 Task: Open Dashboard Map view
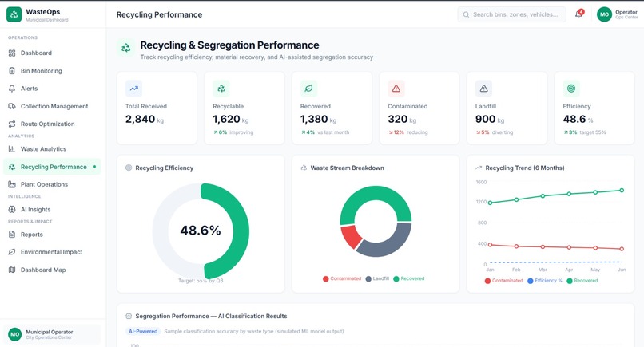tap(52, 270)
